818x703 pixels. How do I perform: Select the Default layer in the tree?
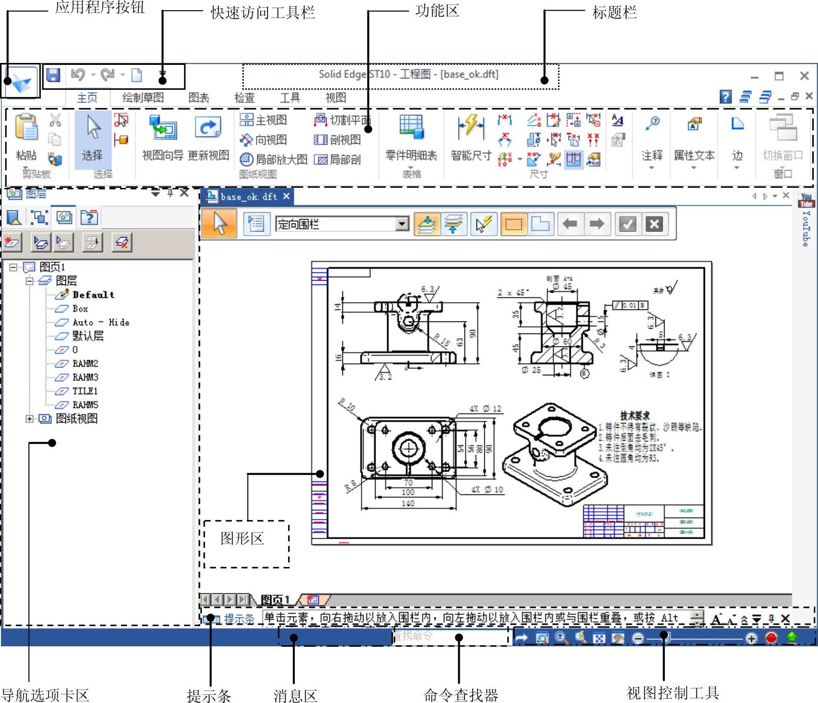pyautogui.click(x=93, y=295)
